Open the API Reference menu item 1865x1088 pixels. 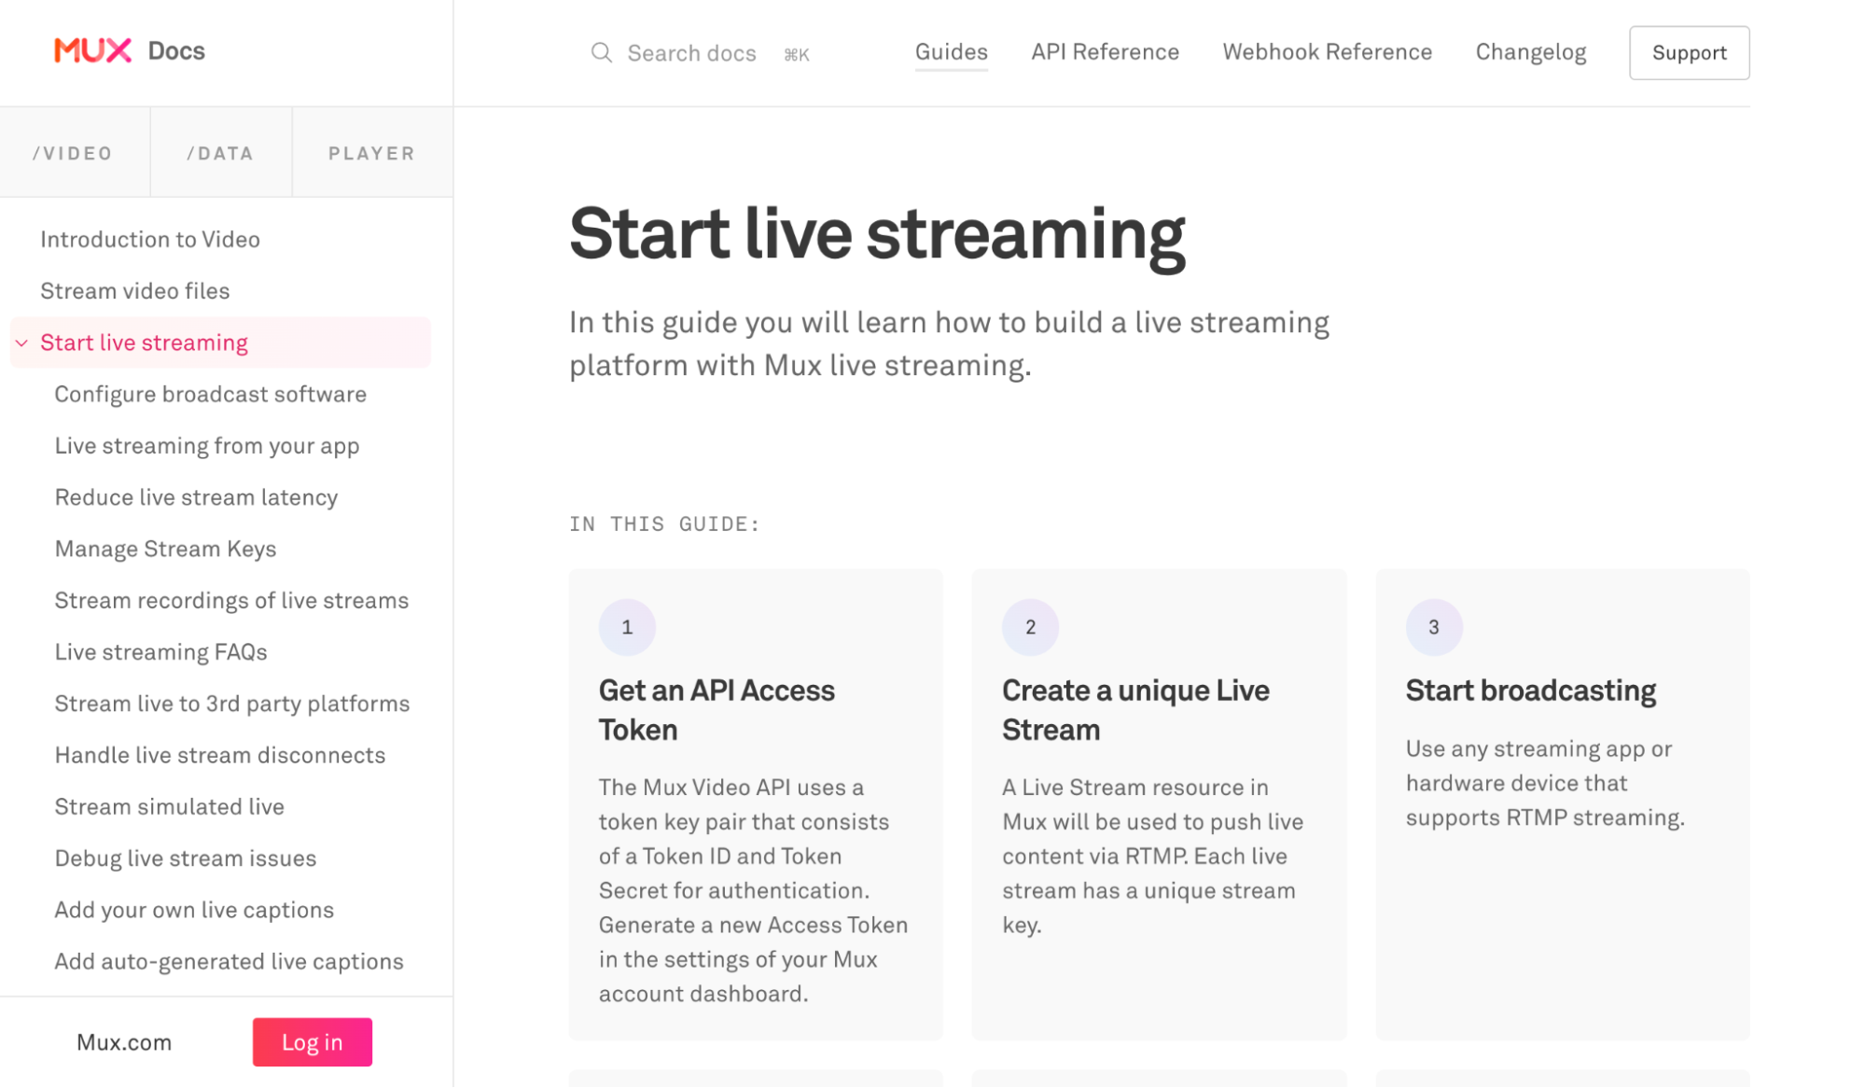coord(1105,52)
